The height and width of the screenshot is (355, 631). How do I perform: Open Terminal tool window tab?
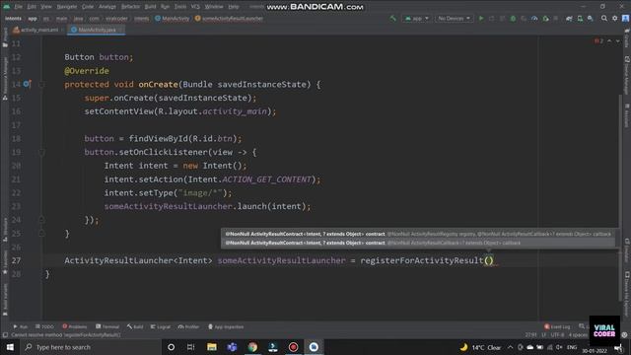coord(107,326)
